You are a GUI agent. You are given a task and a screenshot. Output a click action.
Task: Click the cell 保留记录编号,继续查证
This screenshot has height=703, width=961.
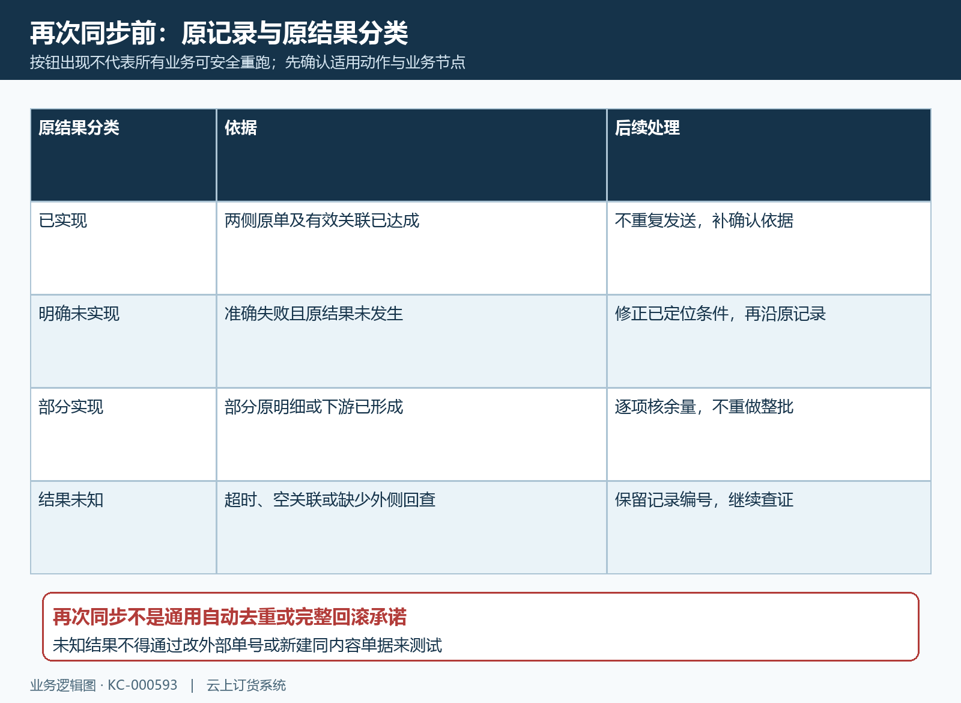click(769, 528)
